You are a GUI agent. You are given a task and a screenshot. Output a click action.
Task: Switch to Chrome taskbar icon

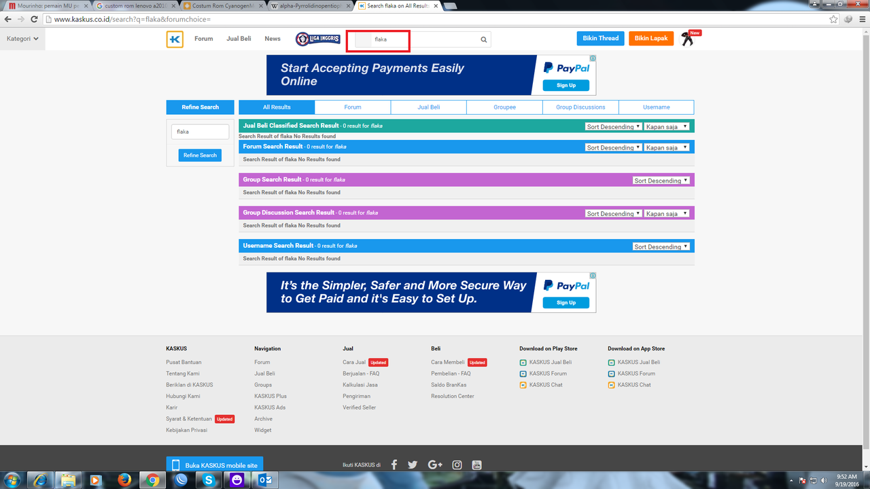point(153,479)
